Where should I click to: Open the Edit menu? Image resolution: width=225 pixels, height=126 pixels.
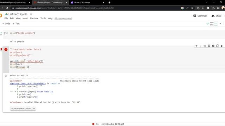click(x=12, y=18)
